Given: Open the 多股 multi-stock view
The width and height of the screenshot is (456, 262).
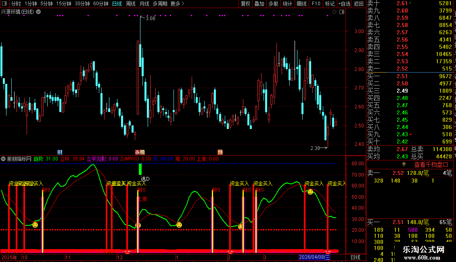Looking at the screenshot, I should click(273, 4).
